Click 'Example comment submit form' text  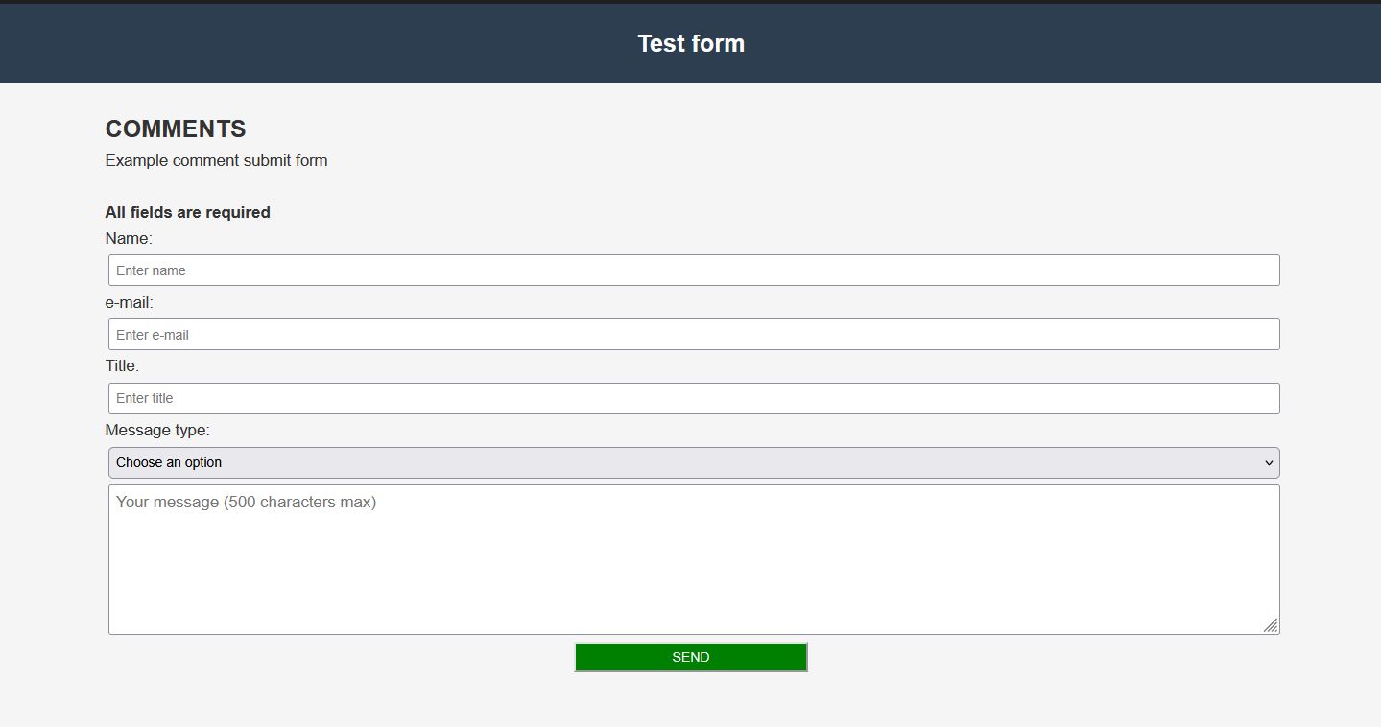[x=217, y=160]
